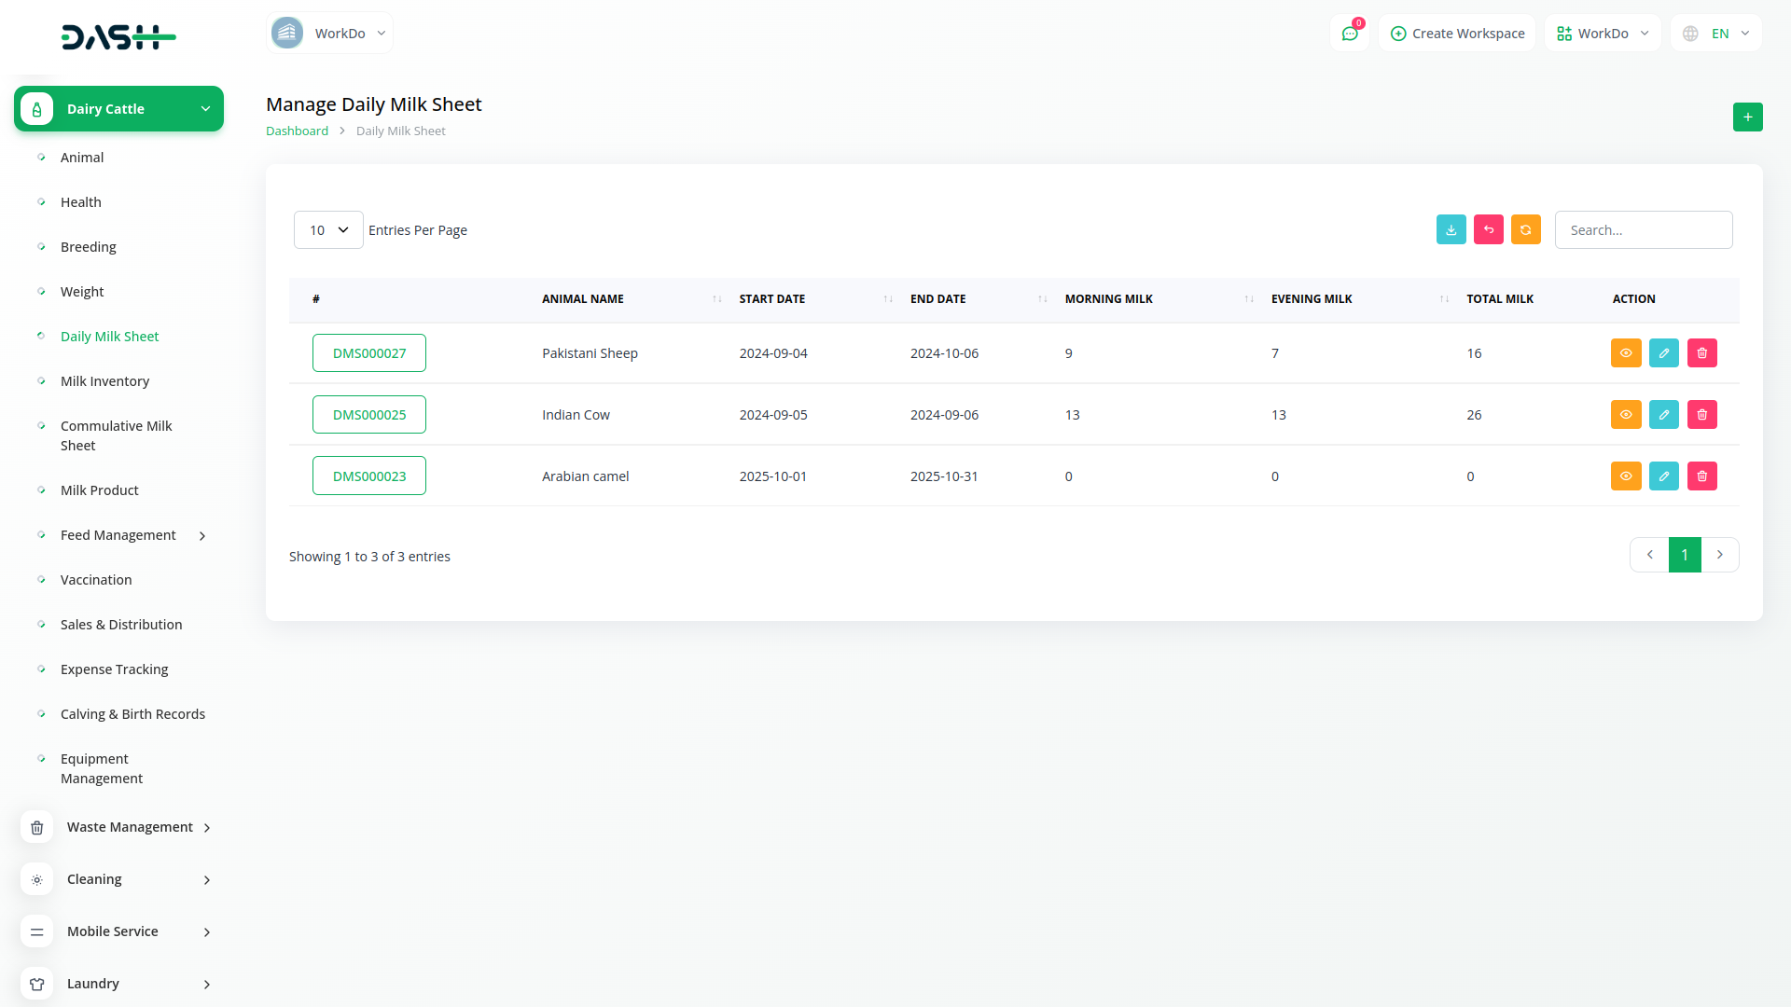This screenshot has width=1791, height=1007.
Task: View the Pakistani Sheep record with eye icon
Action: coord(1625,353)
